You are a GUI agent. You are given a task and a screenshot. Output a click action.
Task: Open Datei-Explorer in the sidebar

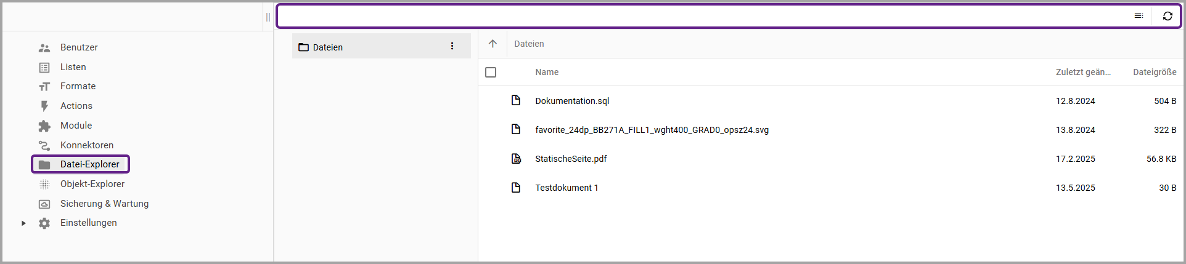click(x=89, y=164)
